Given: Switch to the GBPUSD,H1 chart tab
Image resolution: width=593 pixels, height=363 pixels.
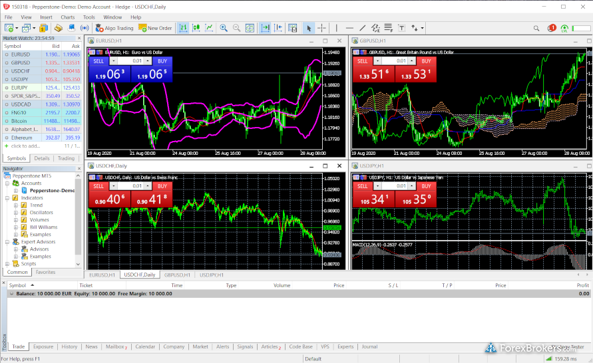Looking at the screenshot, I should (178, 275).
